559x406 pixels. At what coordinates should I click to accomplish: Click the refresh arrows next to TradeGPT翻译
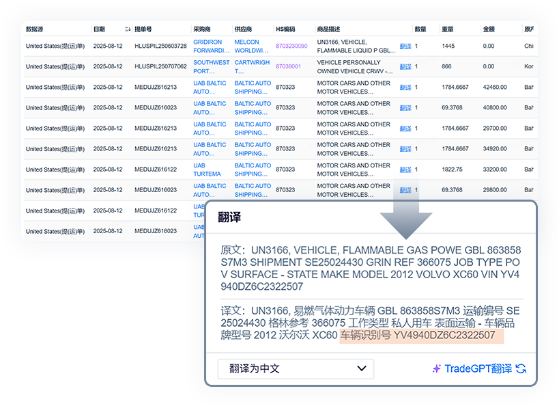(521, 368)
